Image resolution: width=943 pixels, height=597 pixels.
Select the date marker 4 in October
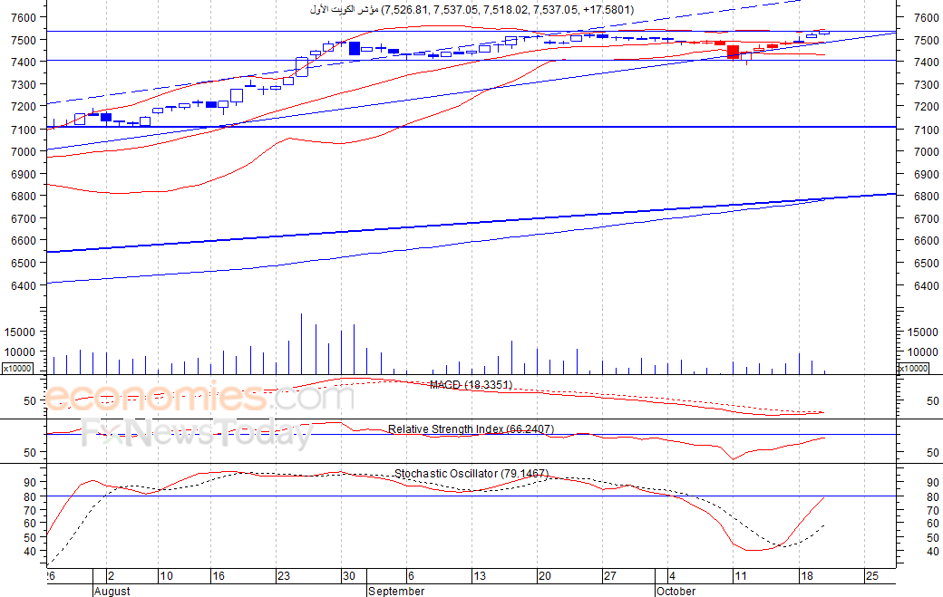[x=673, y=576]
